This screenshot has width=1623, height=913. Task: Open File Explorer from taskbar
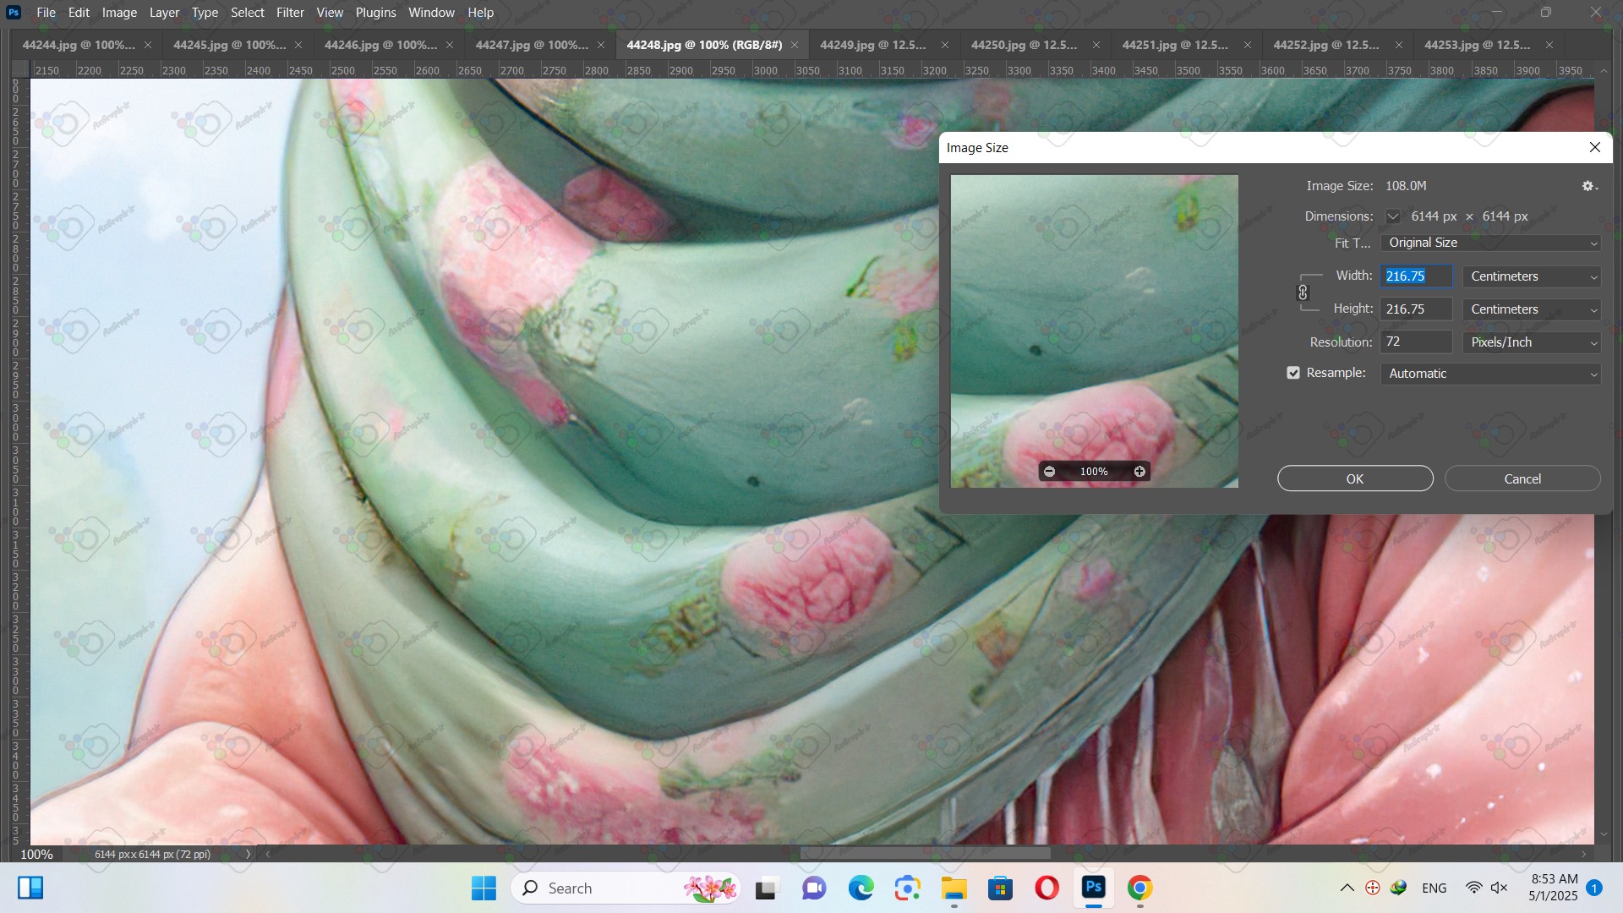pos(954,888)
